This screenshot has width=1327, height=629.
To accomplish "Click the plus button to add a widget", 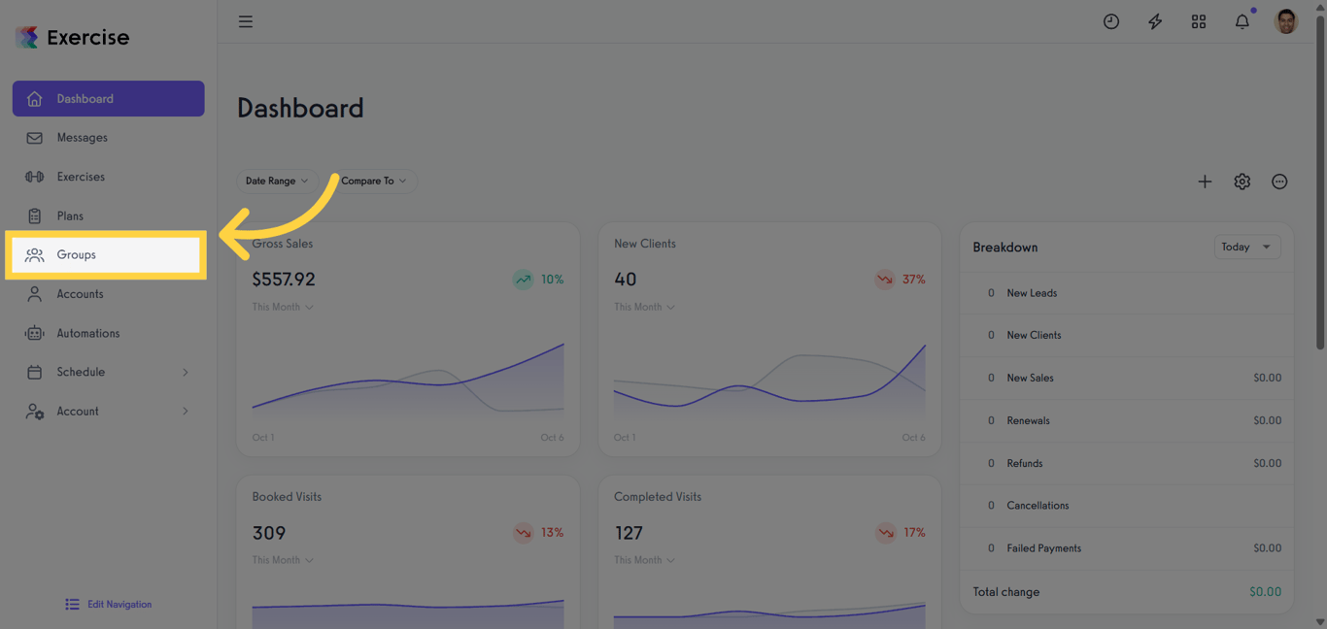I will pos(1205,182).
